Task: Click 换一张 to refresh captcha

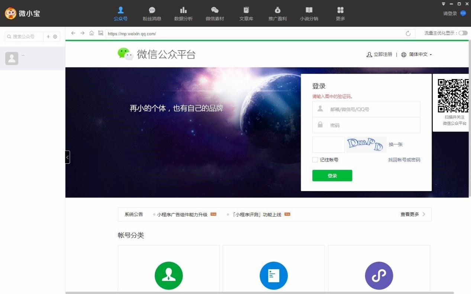Action: tap(396, 145)
